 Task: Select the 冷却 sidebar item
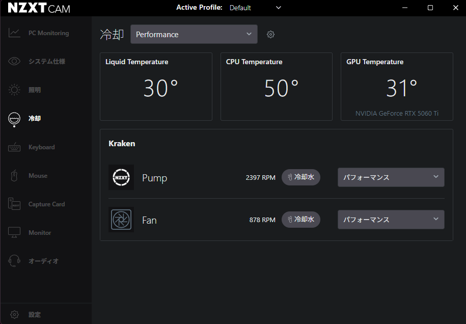(46, 118)
